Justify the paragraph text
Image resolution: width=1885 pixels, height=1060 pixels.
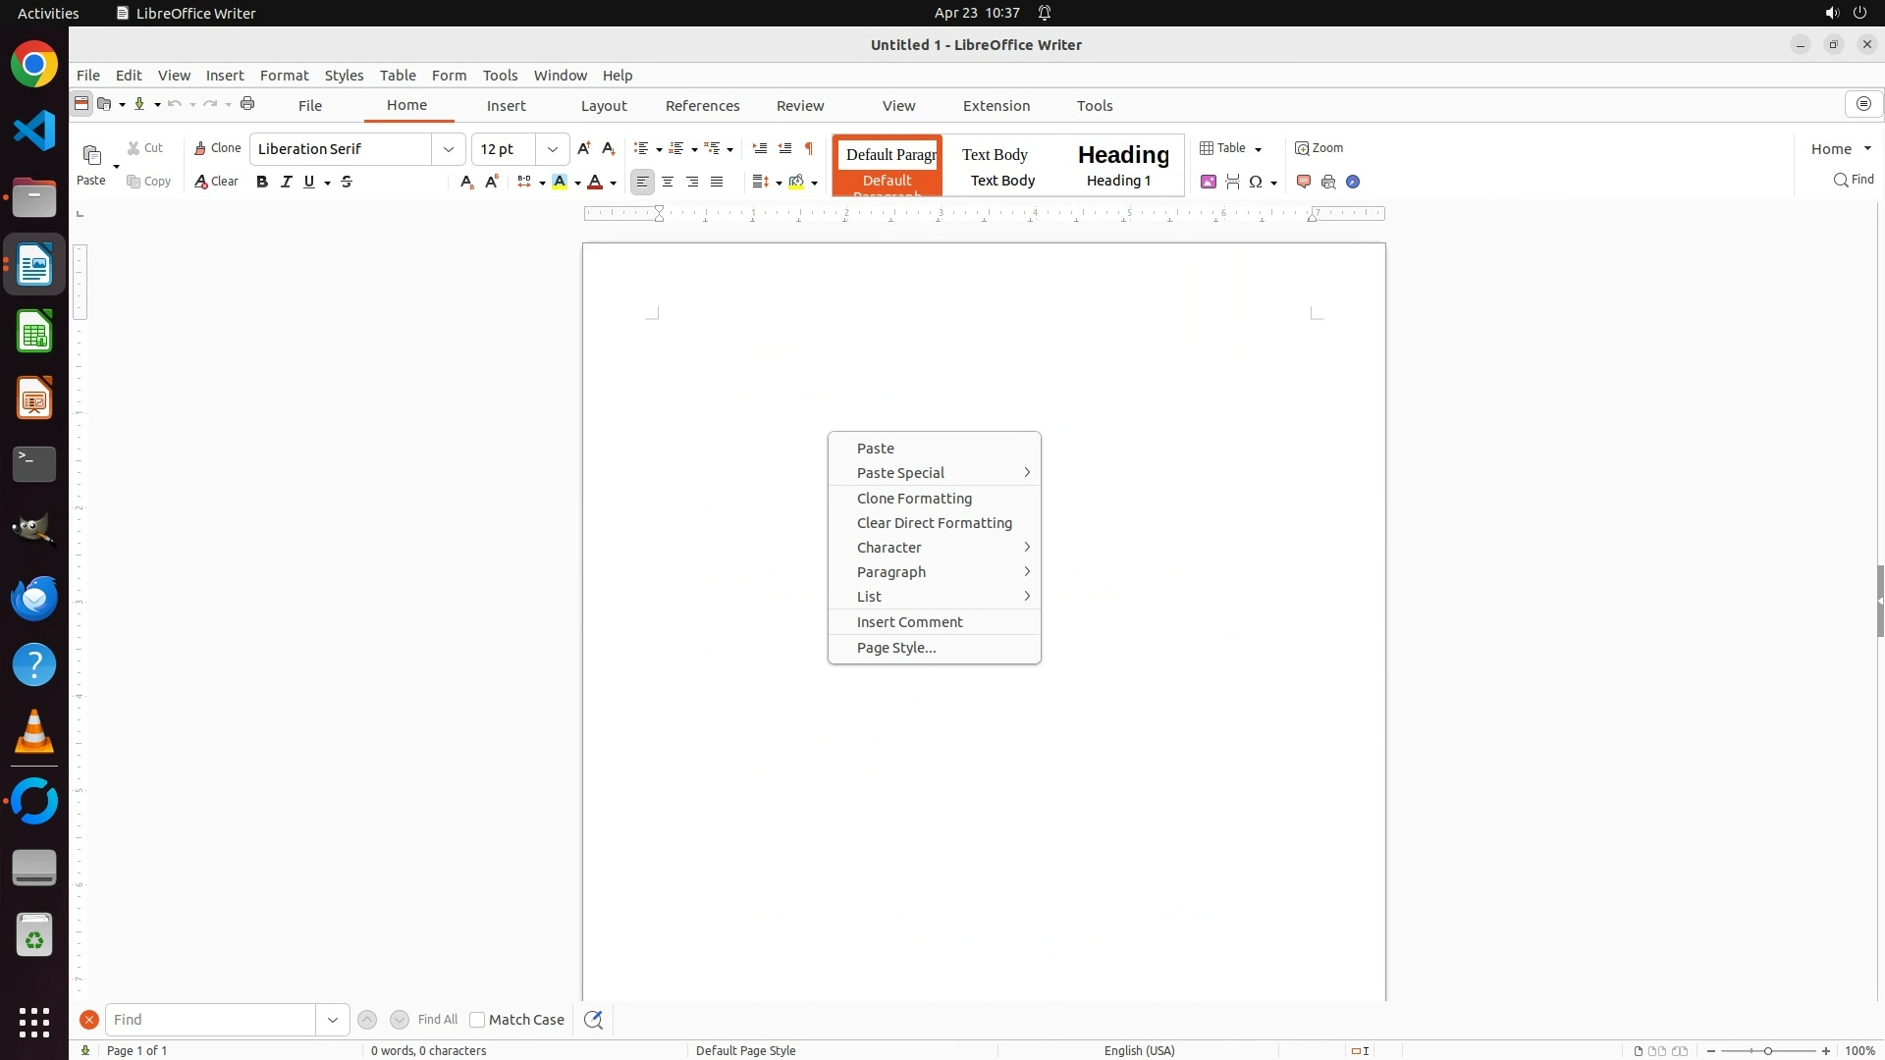pos(717,182)
